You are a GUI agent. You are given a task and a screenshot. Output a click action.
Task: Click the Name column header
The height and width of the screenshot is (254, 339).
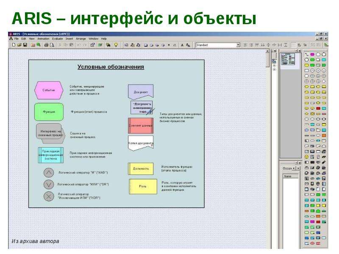pyautogui.click(x=291, y=176)
